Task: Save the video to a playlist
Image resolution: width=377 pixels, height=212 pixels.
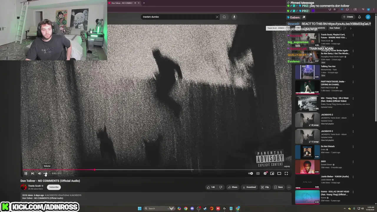Action: (278, 187)
